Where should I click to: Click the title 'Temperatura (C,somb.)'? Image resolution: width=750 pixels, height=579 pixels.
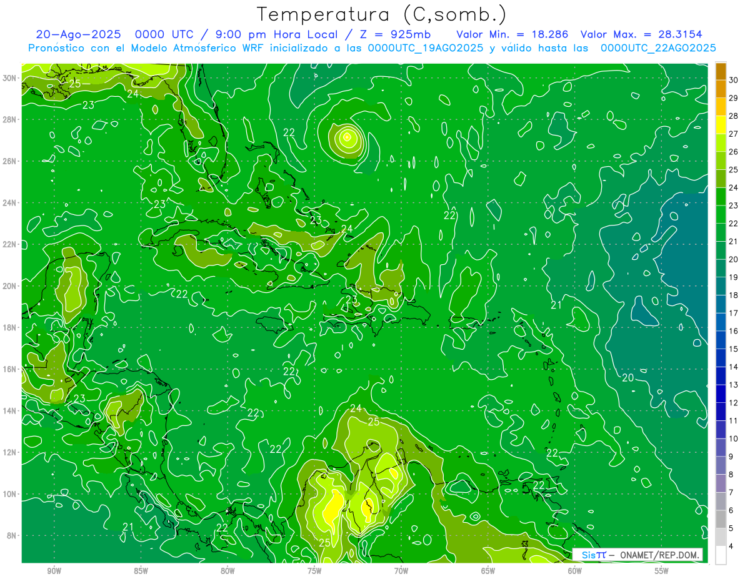[x=382, y=14]
